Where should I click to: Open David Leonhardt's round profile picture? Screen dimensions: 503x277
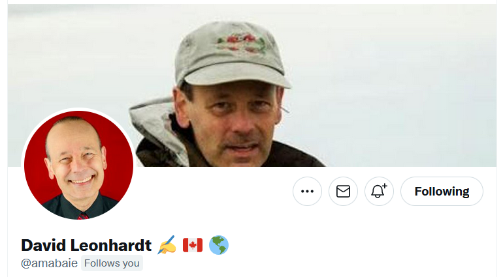(78, 165)
